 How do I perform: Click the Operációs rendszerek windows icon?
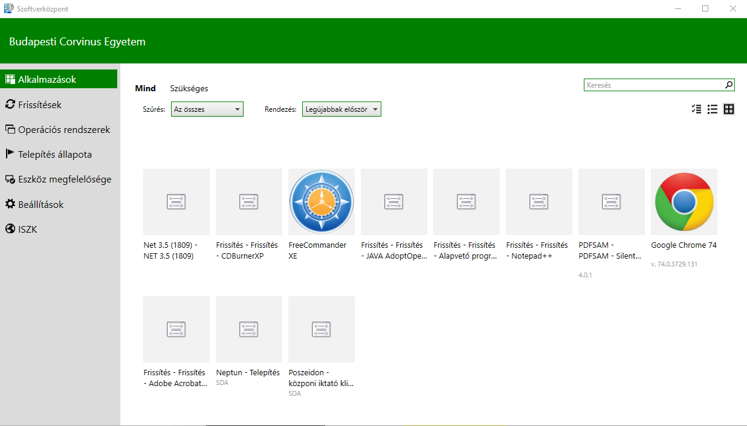point(10,129)
